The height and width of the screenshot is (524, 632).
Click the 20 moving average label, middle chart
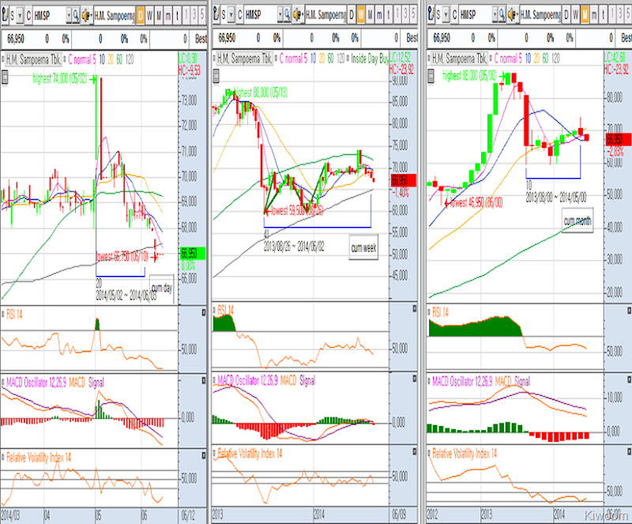click(322, 59)
